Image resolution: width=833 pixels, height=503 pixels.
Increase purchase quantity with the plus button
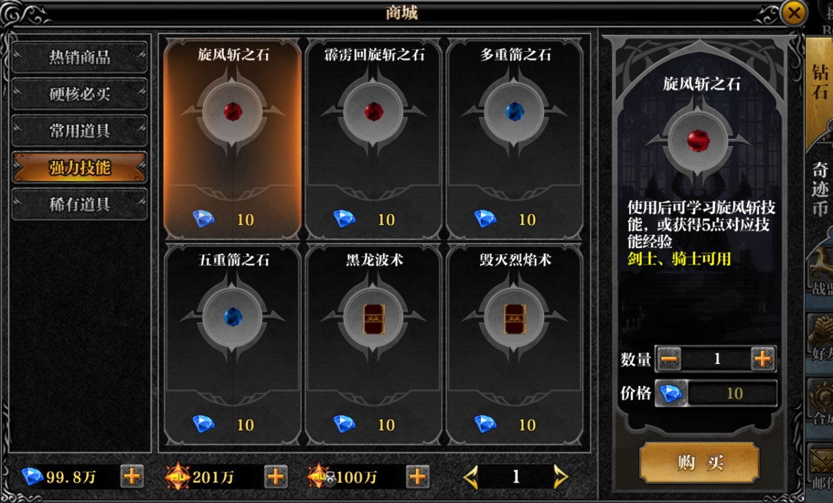tap(762, 359)
